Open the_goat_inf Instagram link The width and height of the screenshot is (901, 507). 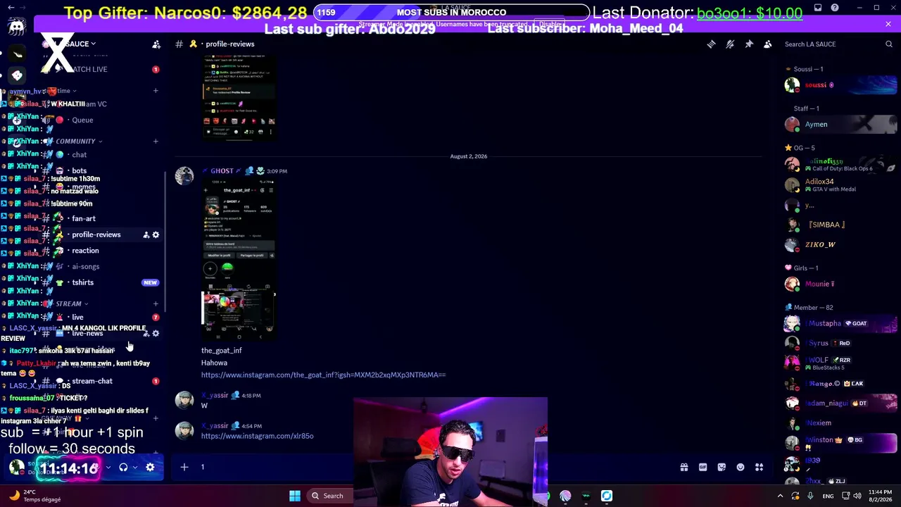pyautogui.click(x=323, y=375)
